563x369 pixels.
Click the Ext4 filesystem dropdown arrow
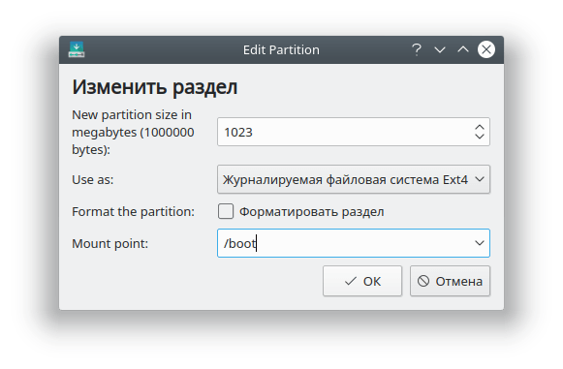pos(480,179)
